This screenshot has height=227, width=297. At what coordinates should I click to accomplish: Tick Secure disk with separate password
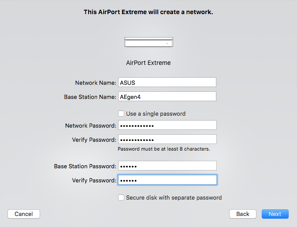click(x=121, y=197)
